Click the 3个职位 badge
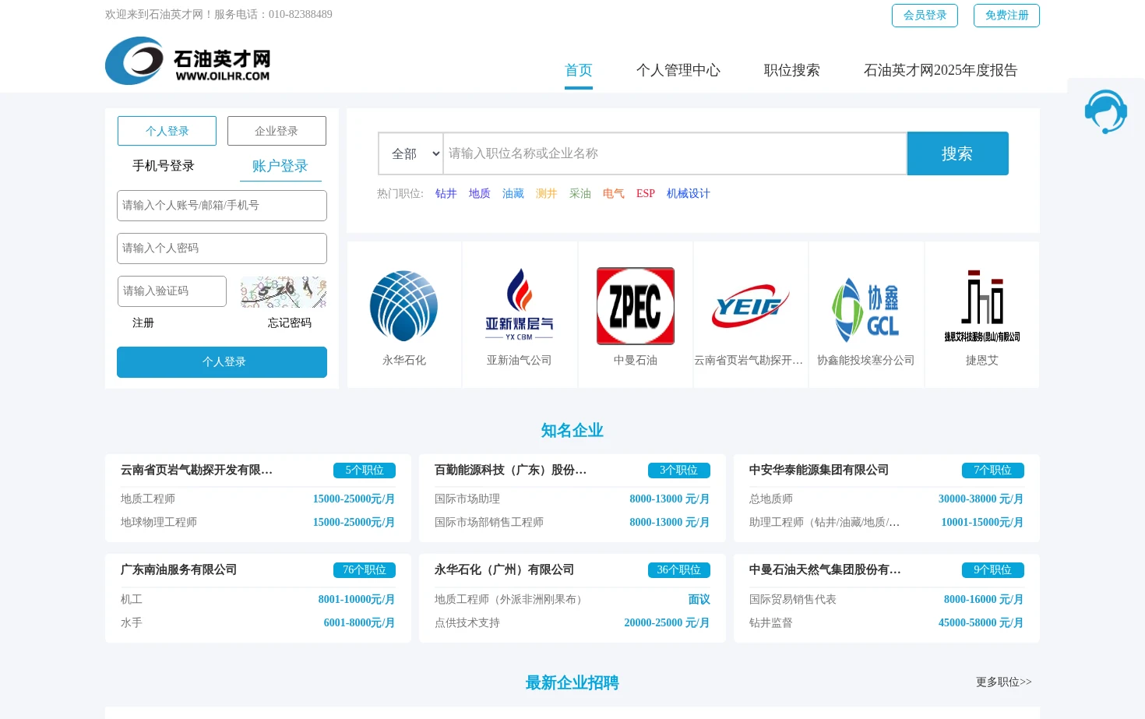 click(x=678, y=471)
